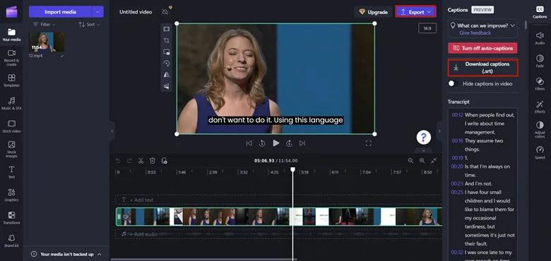Zoom in the timeline

(422, 160)
